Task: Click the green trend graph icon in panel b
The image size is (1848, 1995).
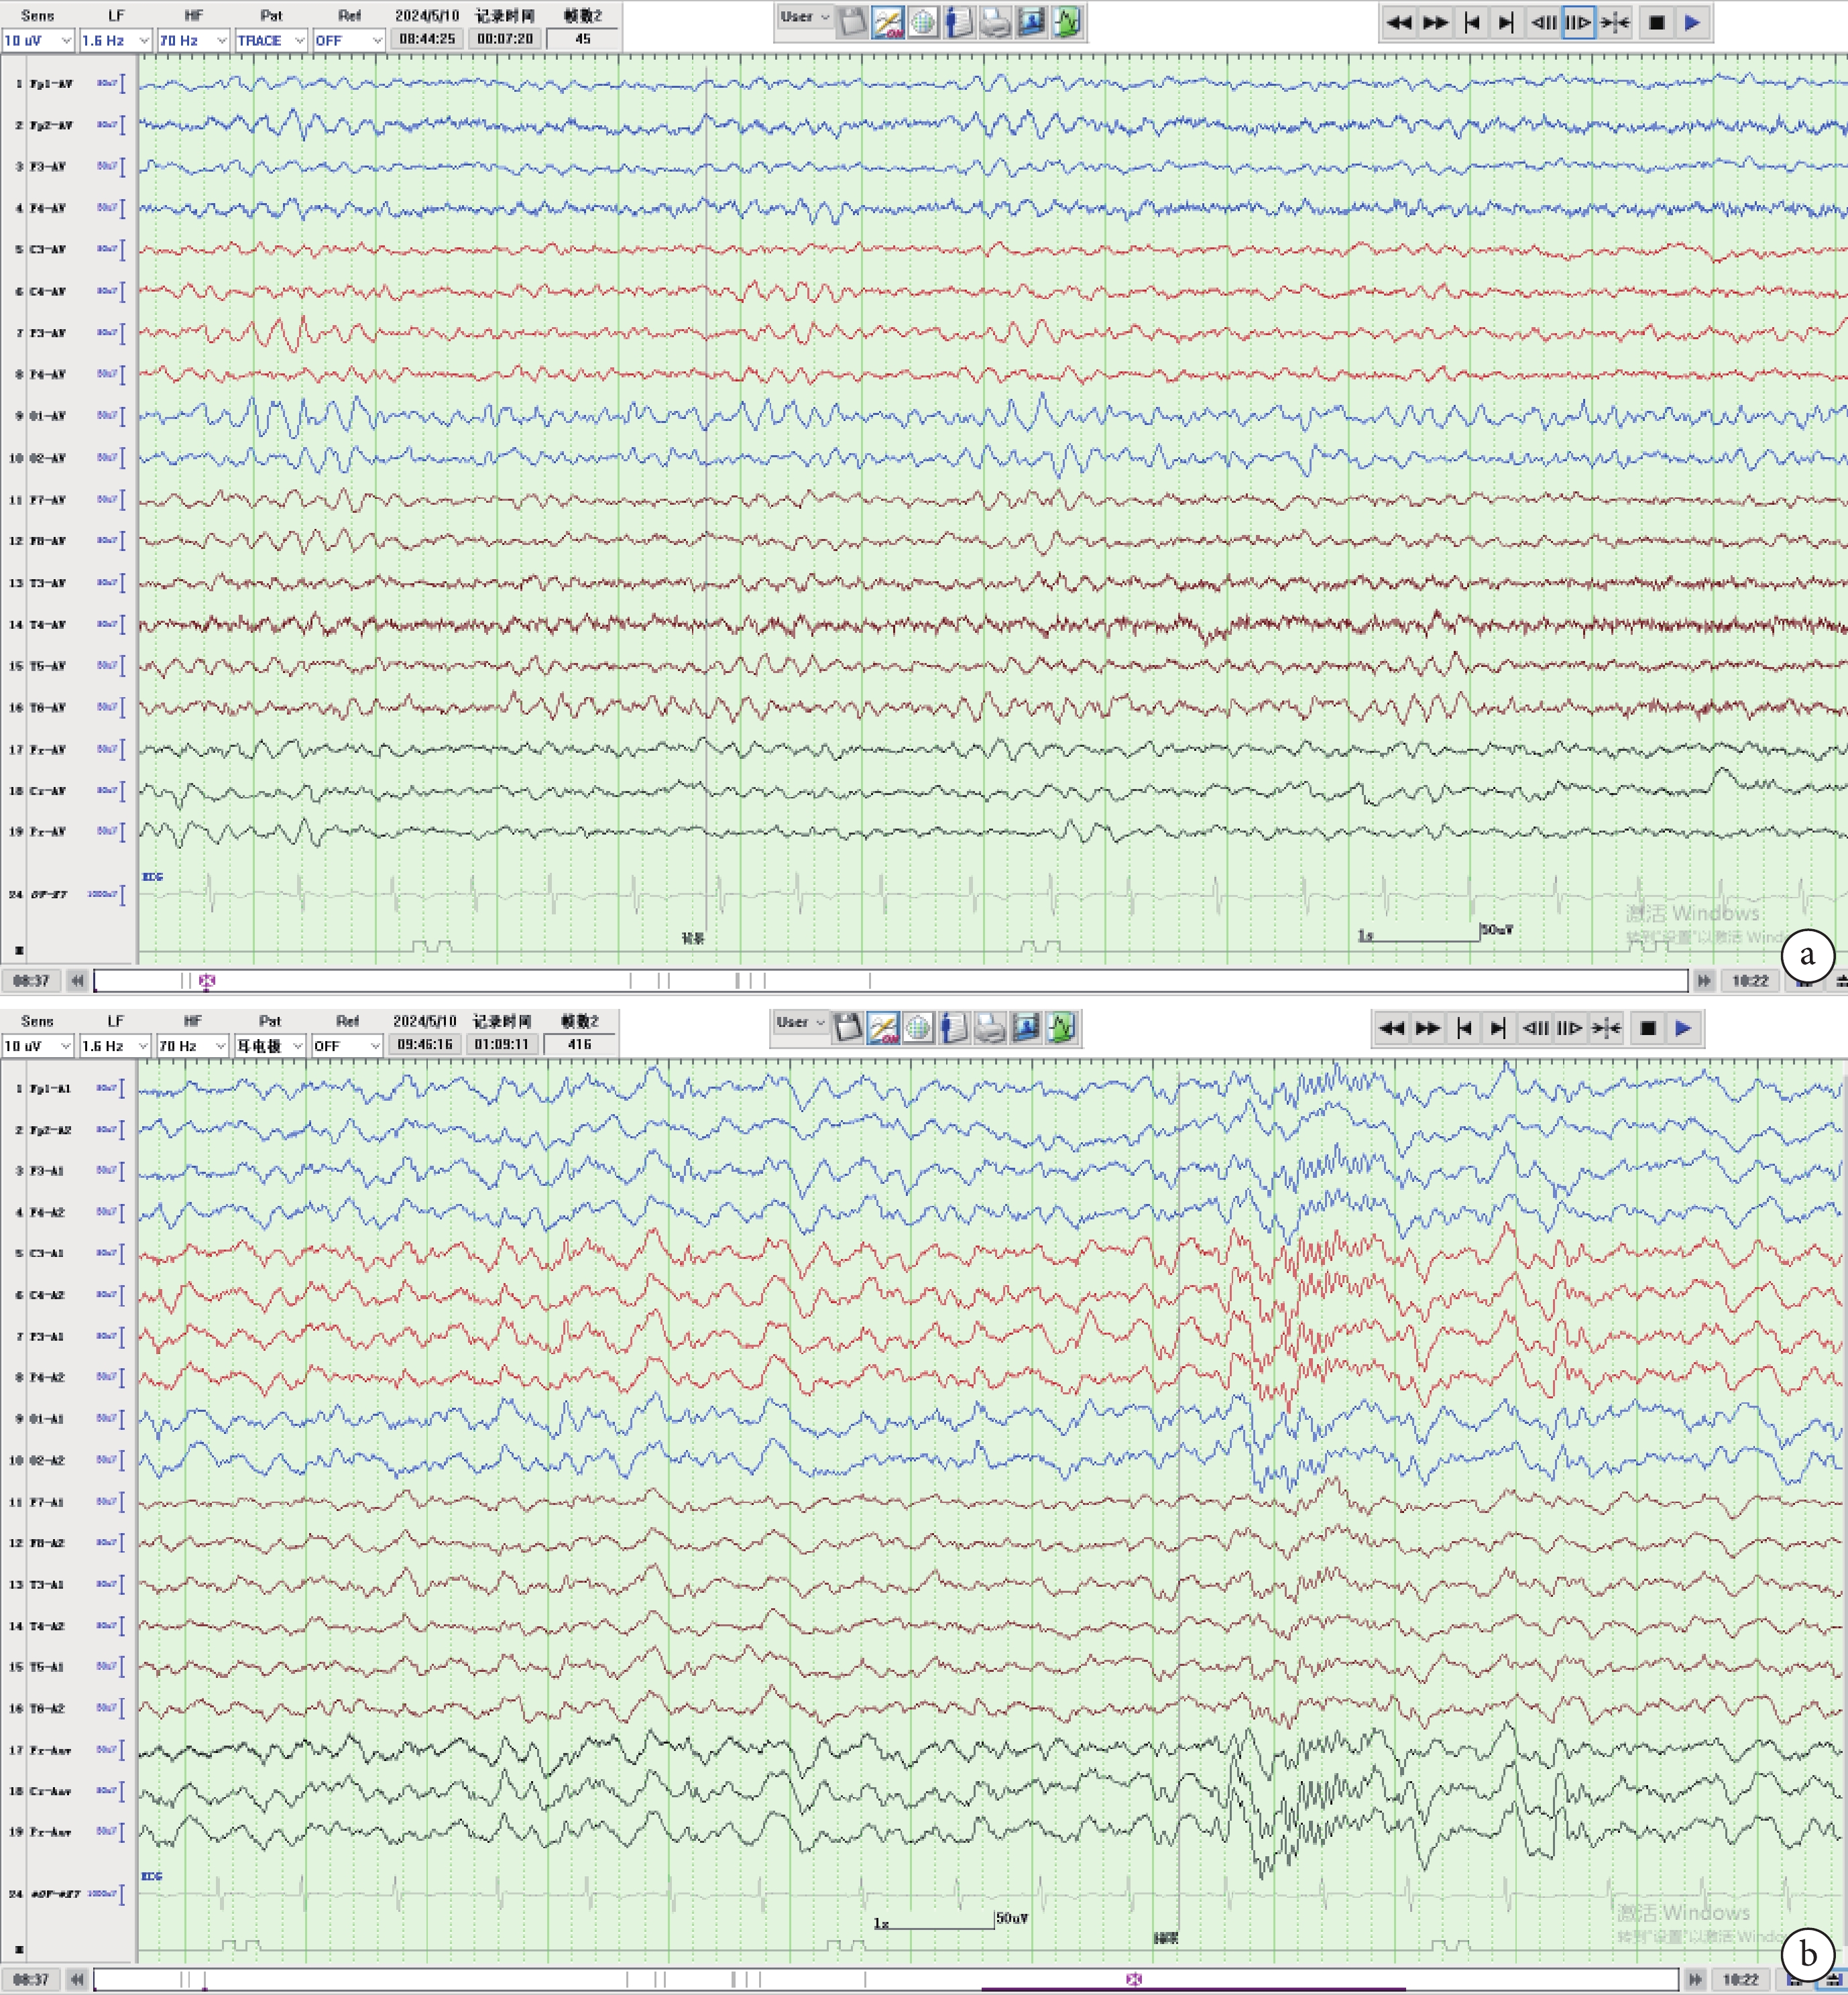Action: [x=1062, y=1028]
